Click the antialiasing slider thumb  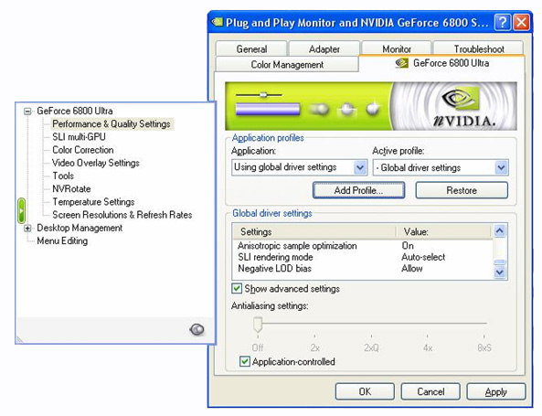258,325
